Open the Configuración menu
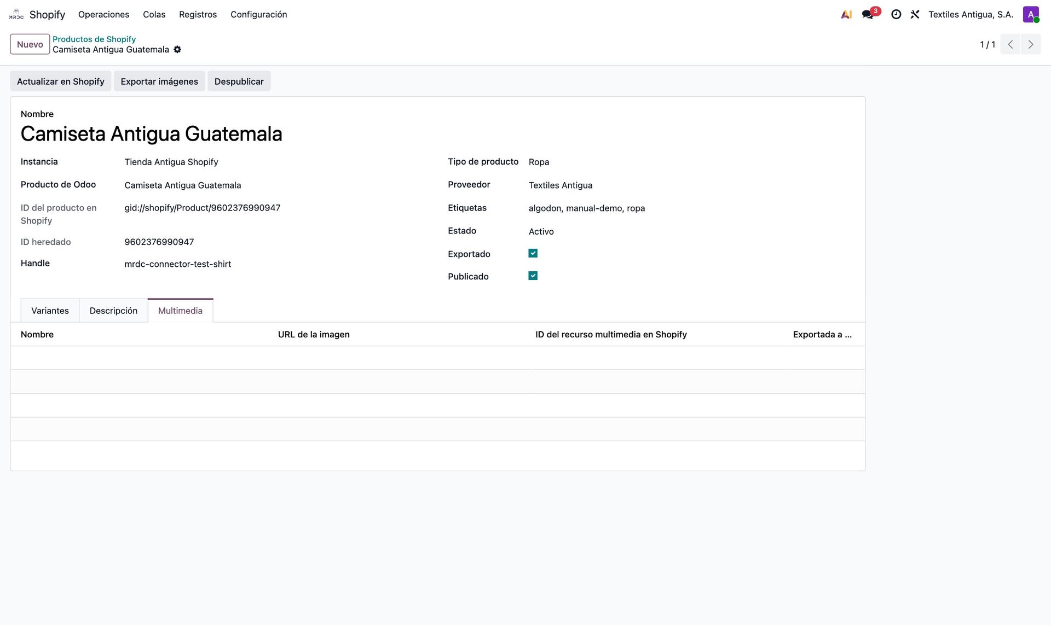The width and height of the screenshot is (1051, 625). 259,15
